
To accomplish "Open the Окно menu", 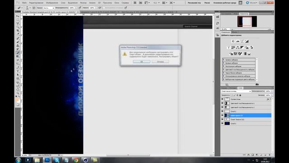I will (117, 3).
